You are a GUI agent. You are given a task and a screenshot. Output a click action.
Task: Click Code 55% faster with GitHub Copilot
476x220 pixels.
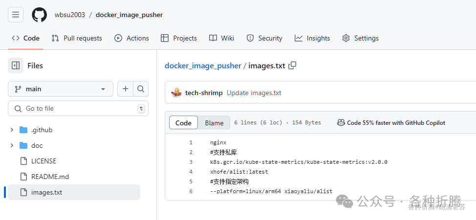[396, 123]
